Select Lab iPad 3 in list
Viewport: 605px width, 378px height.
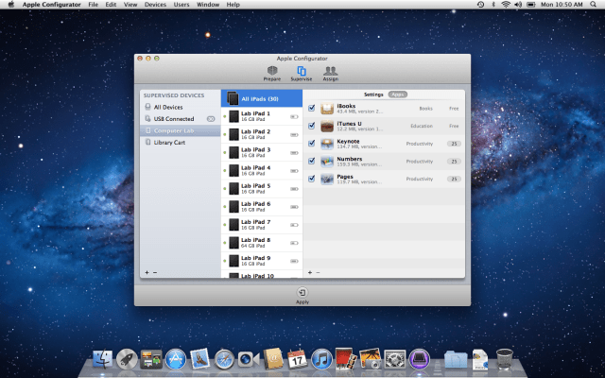[x=255, y=151]
